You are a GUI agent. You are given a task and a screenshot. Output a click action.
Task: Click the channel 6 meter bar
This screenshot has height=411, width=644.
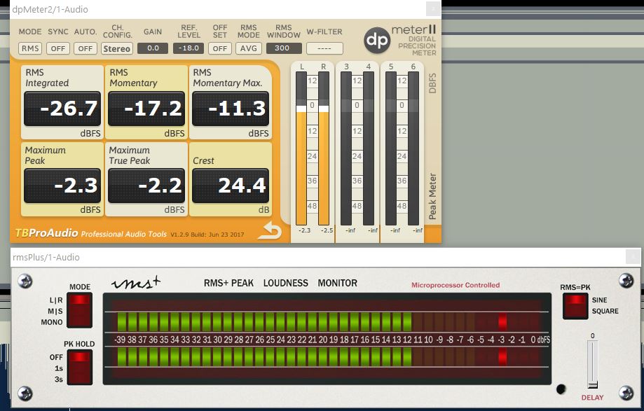[413, 148]
